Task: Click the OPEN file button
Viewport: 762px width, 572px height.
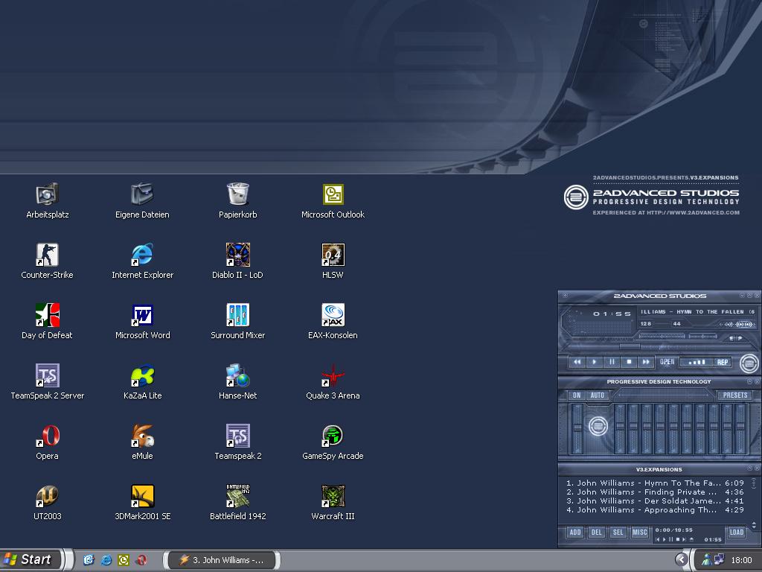Action: [667, 362]
